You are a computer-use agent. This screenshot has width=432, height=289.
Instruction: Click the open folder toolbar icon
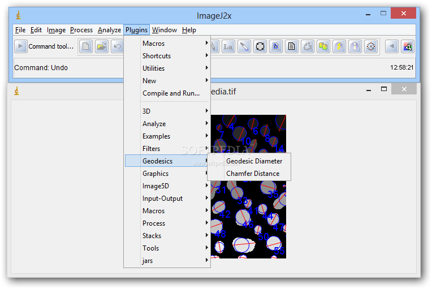point(102,46)
